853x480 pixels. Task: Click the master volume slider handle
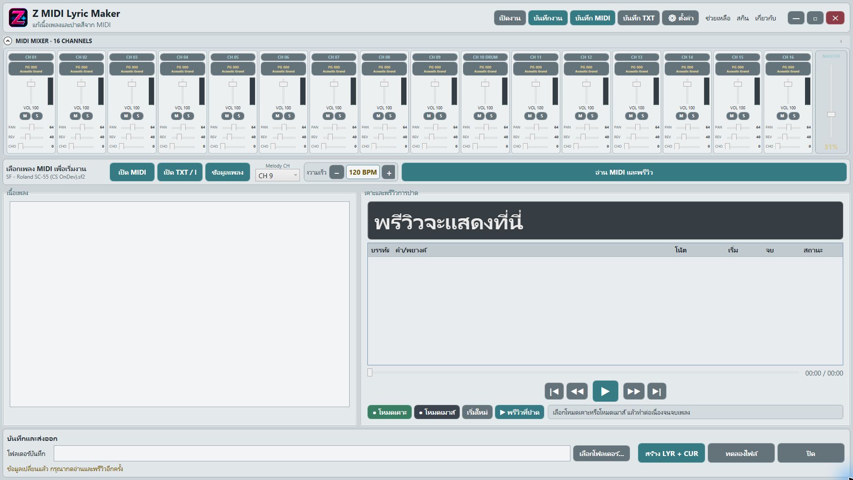pos(831,115)
